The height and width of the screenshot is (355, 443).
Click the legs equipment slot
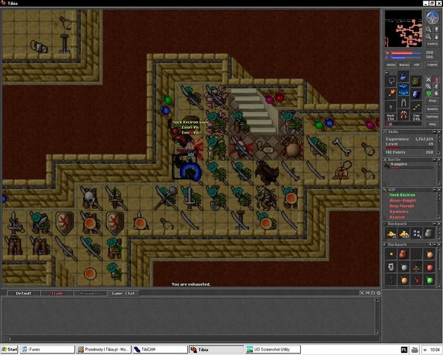point(404,102)
